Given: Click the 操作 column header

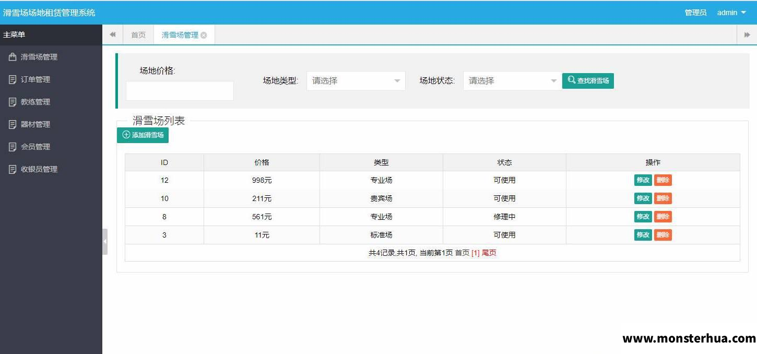Looking at the screenshot, I should (653, 162).
